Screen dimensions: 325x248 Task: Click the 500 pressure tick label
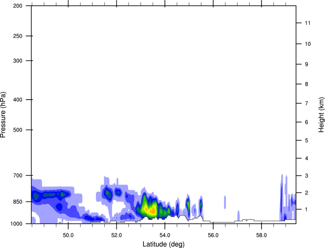click(x=18, y=130)
